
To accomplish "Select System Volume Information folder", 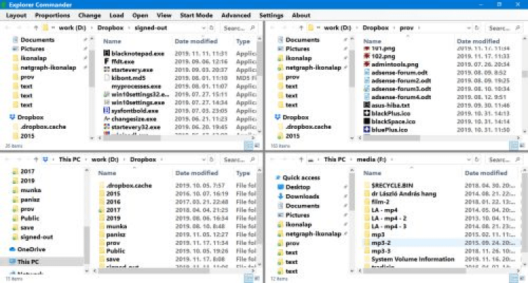I will pyautogui.click(x=413, y=259).
